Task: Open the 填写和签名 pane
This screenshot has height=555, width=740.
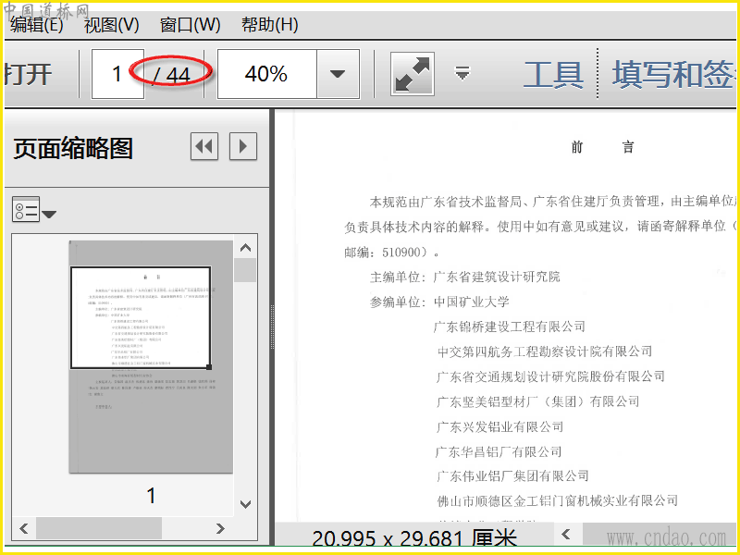Action: pos(674,75)
